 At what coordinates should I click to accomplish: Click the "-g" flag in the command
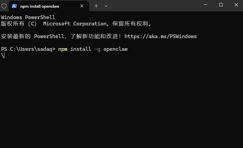(97, 49)
